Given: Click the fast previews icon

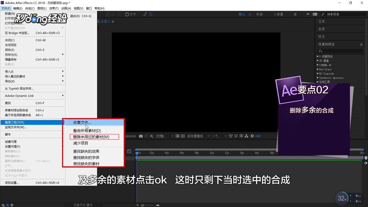Looking at the screenshot, I should pos(236,136).
